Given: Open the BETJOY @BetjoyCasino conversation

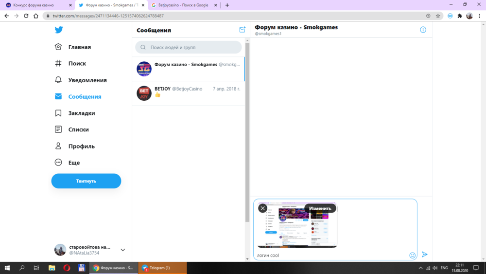Looking at the screenshot, I should pos(189,93).
